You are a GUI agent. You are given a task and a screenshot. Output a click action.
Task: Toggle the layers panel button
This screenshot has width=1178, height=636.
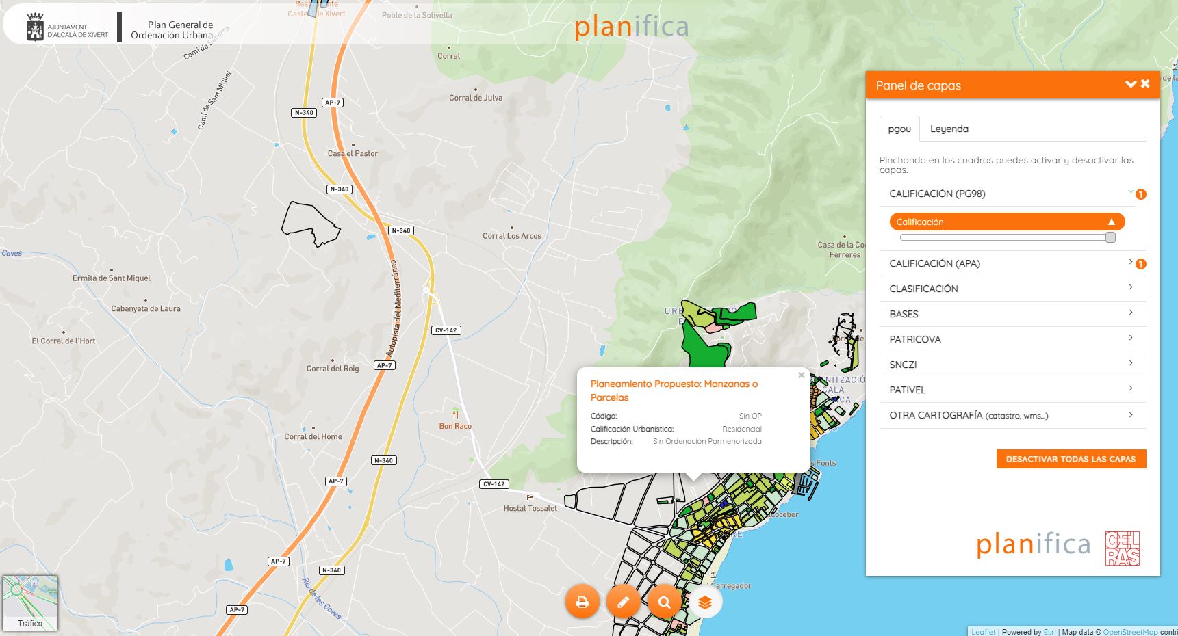[705, 602]
